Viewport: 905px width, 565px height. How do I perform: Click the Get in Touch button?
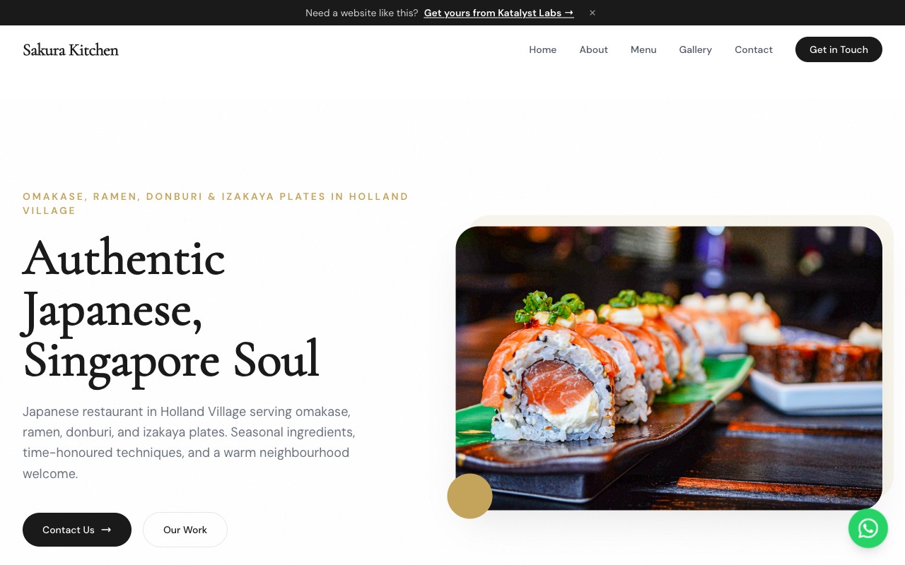coord(839,49)
